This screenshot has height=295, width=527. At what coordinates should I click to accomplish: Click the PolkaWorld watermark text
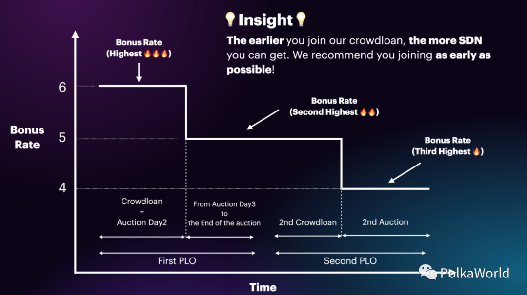click(474, 273)
